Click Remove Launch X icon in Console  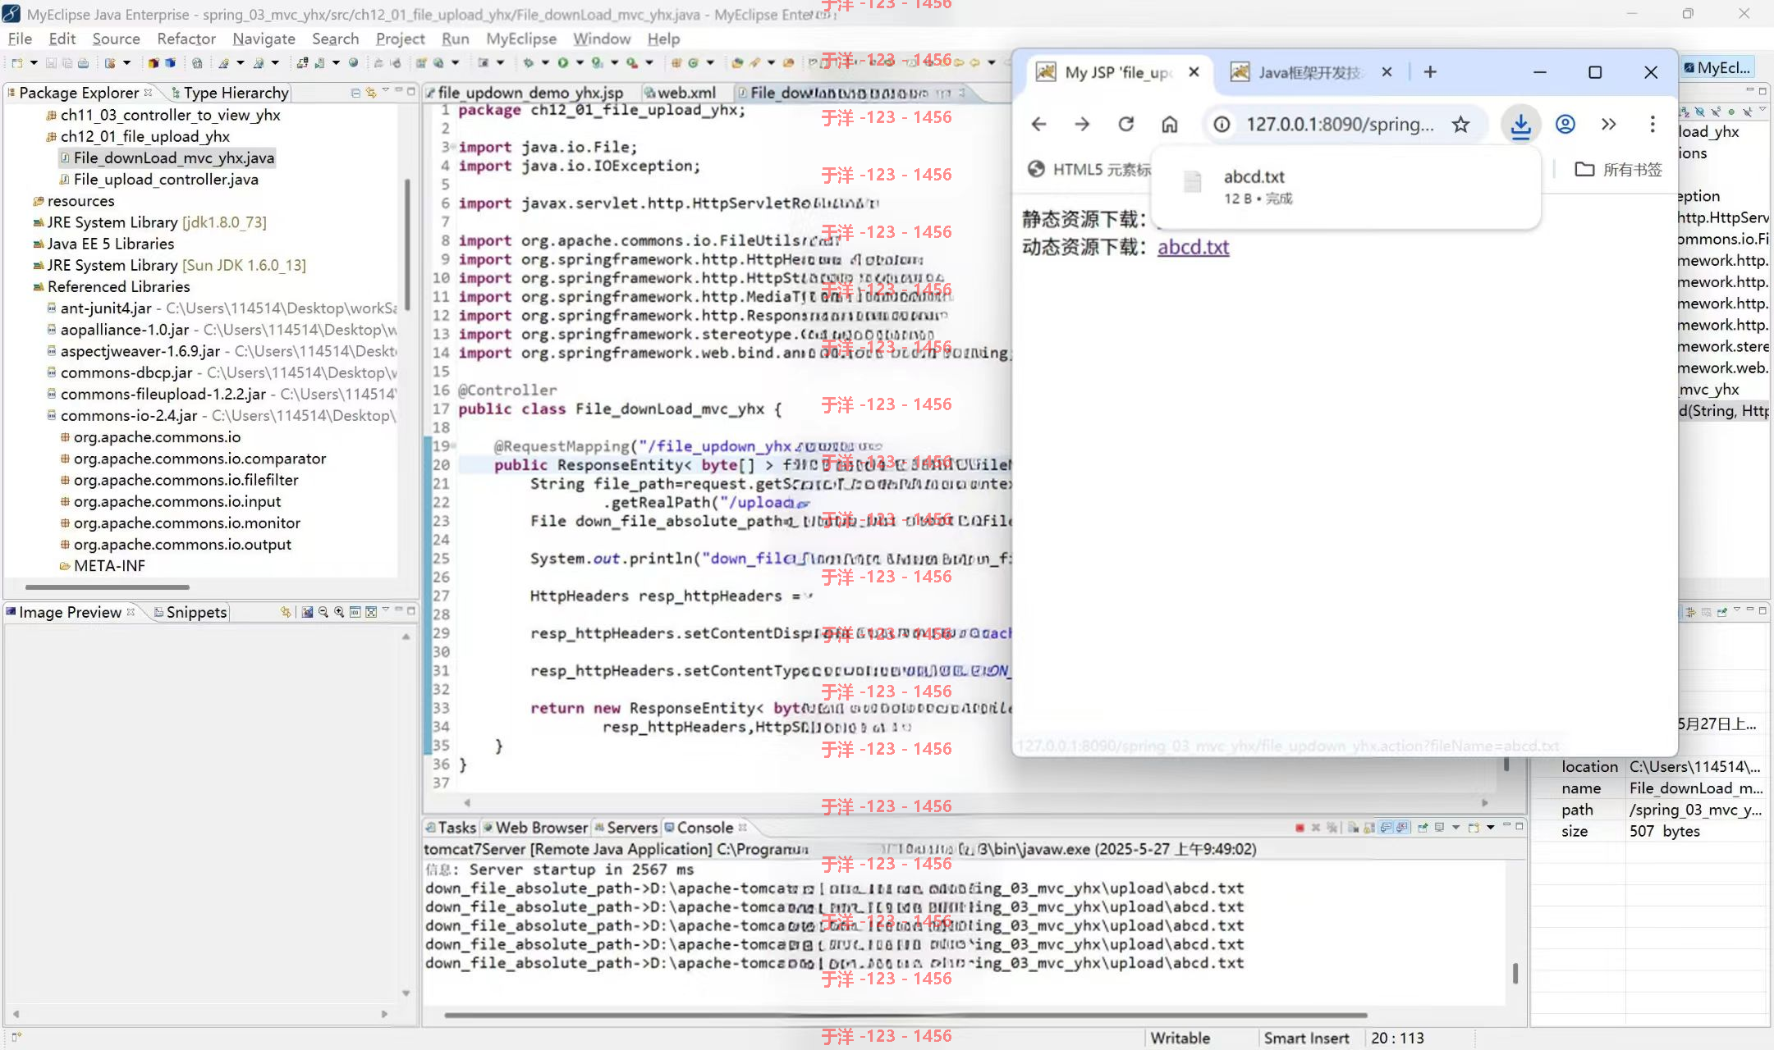[1316, 828]
